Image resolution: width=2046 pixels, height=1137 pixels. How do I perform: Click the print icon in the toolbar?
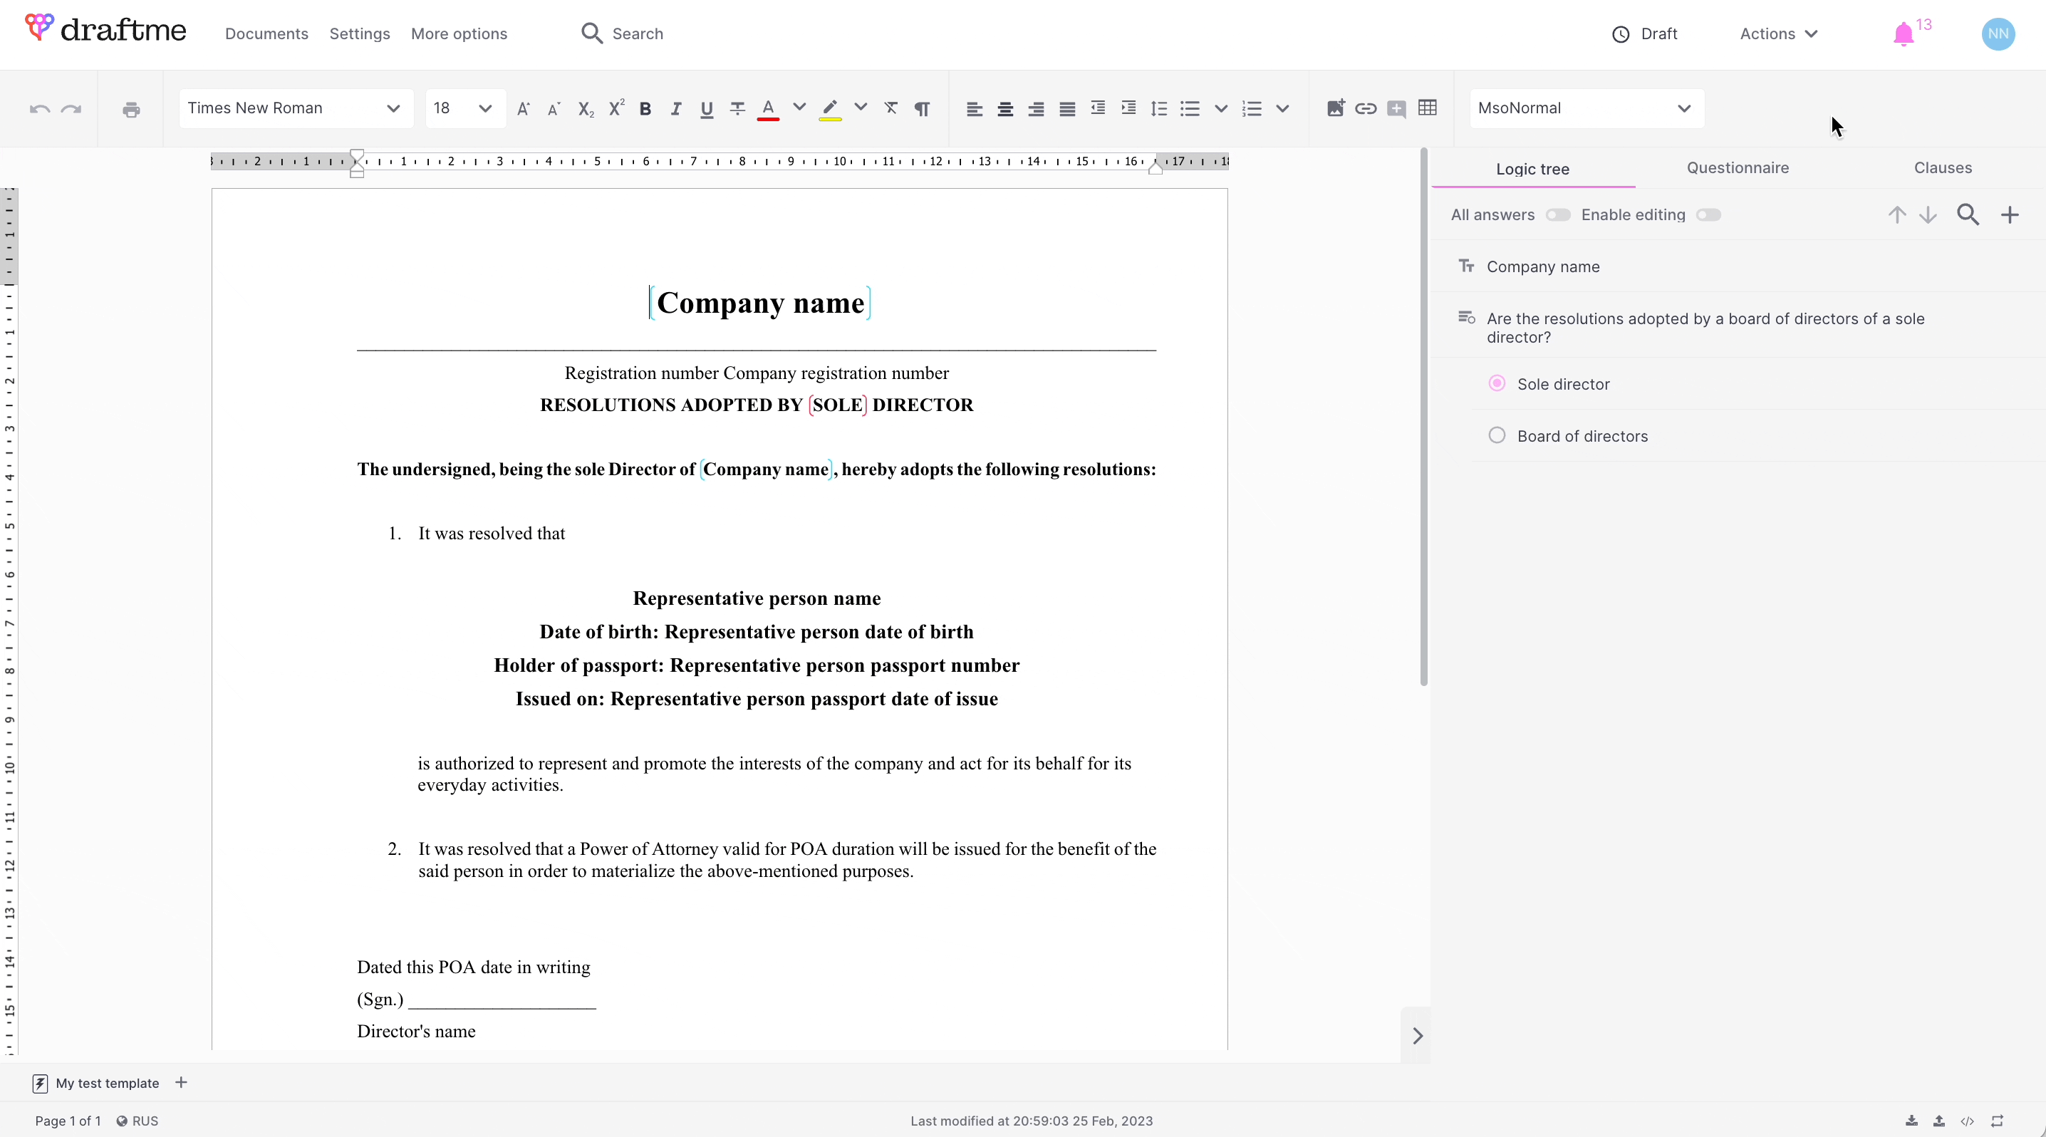(x=131, y=109)
